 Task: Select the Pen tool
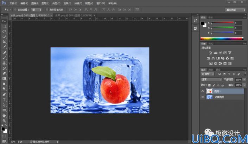(4, 95)
